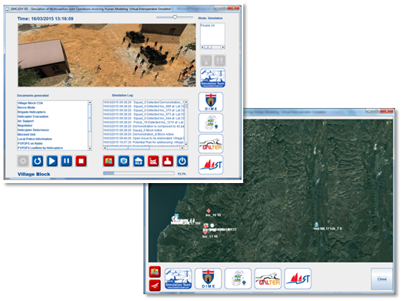Open the red map view icon in the toolbar
The height and width of the screenshot is (301, 402).
[109, 161]
